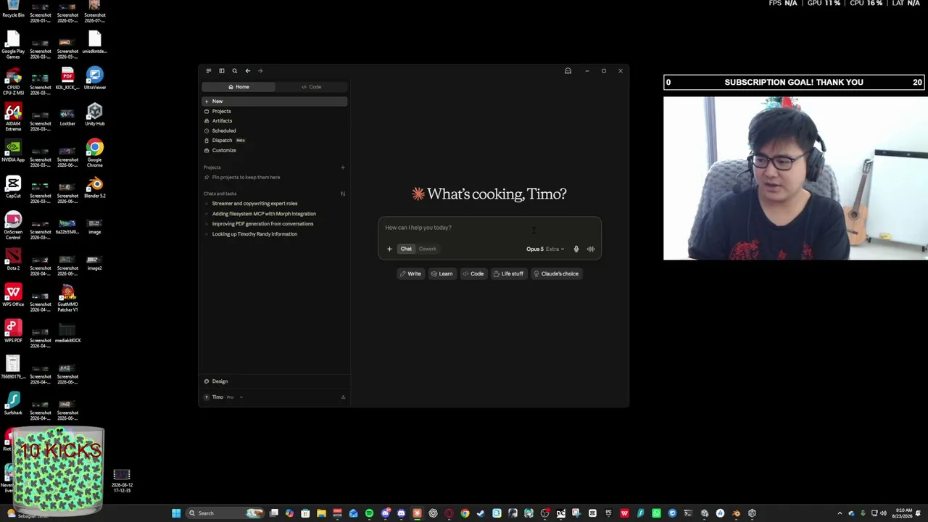
Task: Expand the Timo Pro account menu
Action: click(x=223, y=397)
